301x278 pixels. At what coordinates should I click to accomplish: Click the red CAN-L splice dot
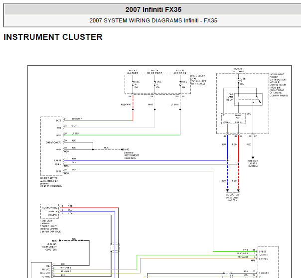238,164
